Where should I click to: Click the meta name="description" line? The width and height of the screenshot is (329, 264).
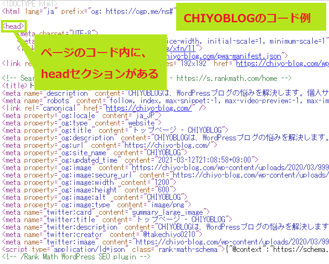(165, 93)
